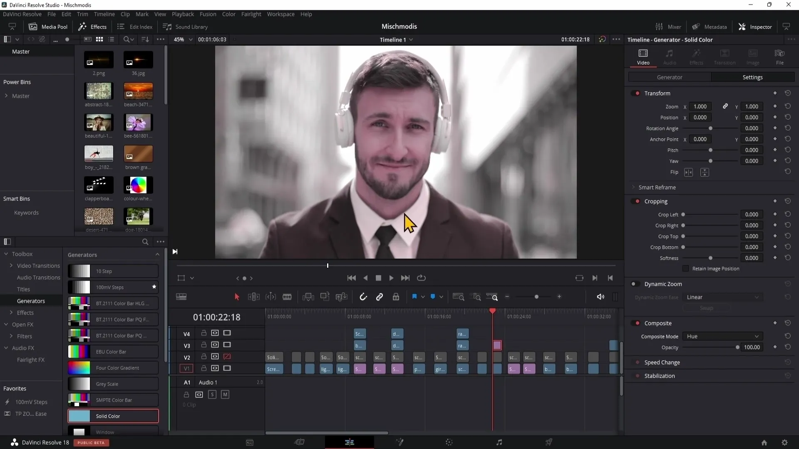Click the playhead position timecode input field
Screen dimensions: 799x449
click(x=216, y=317)
